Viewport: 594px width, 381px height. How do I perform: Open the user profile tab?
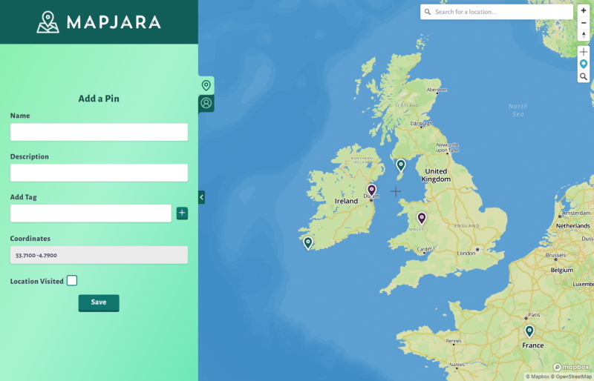(x=206, y=103)
